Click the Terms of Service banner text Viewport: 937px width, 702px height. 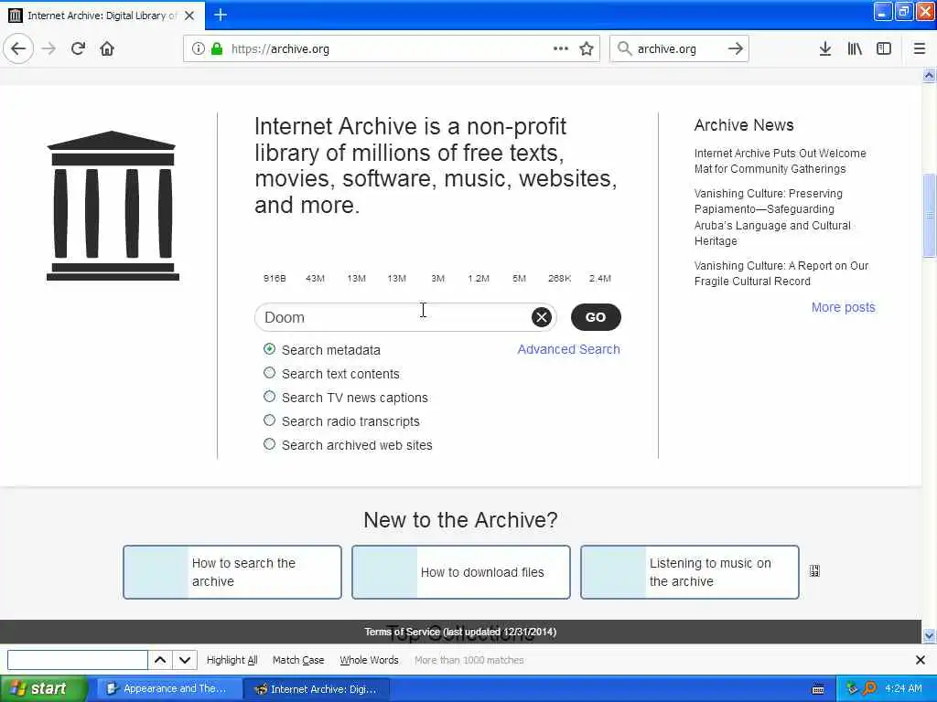(x=460, y=632)
